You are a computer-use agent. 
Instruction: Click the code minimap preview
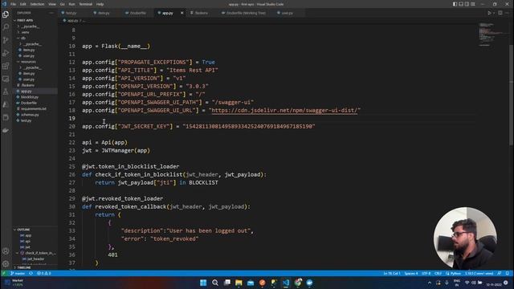[x=492, y=35]
